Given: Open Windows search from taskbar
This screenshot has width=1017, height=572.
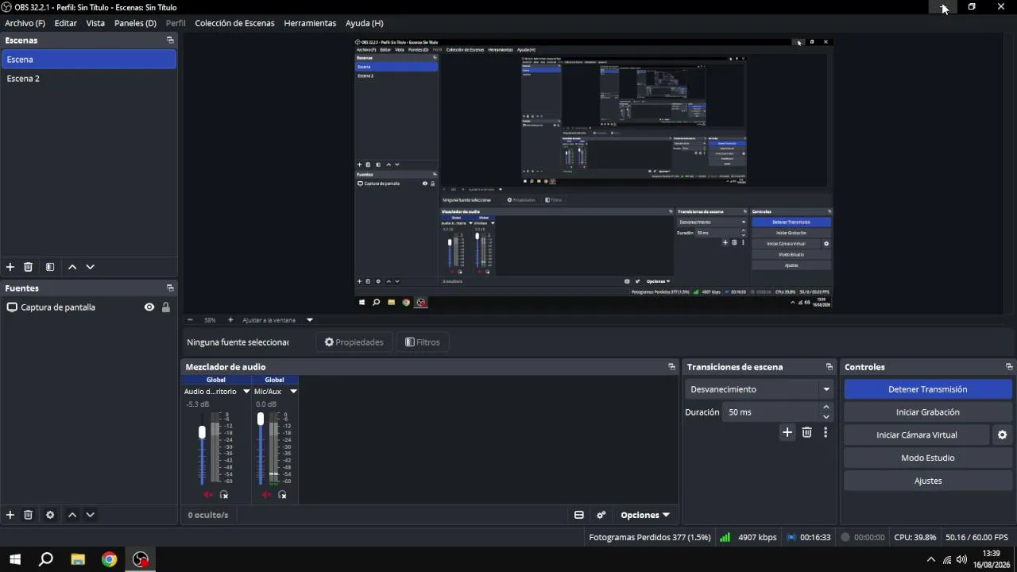Looking at the screenshot, I should point(46,559).
